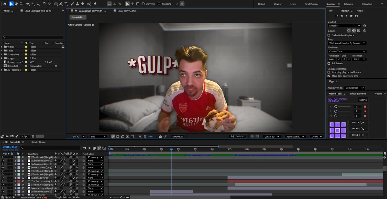Expand layer 17 Adjustment Layer 9 properties
The image size is (387, 199).
tap(15, 161)
